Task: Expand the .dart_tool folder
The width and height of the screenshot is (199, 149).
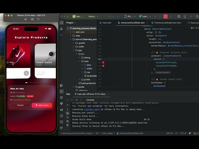Action: pos(71,32)
